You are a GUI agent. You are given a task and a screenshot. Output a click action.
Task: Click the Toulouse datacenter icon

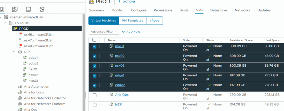tap(11, 23)
